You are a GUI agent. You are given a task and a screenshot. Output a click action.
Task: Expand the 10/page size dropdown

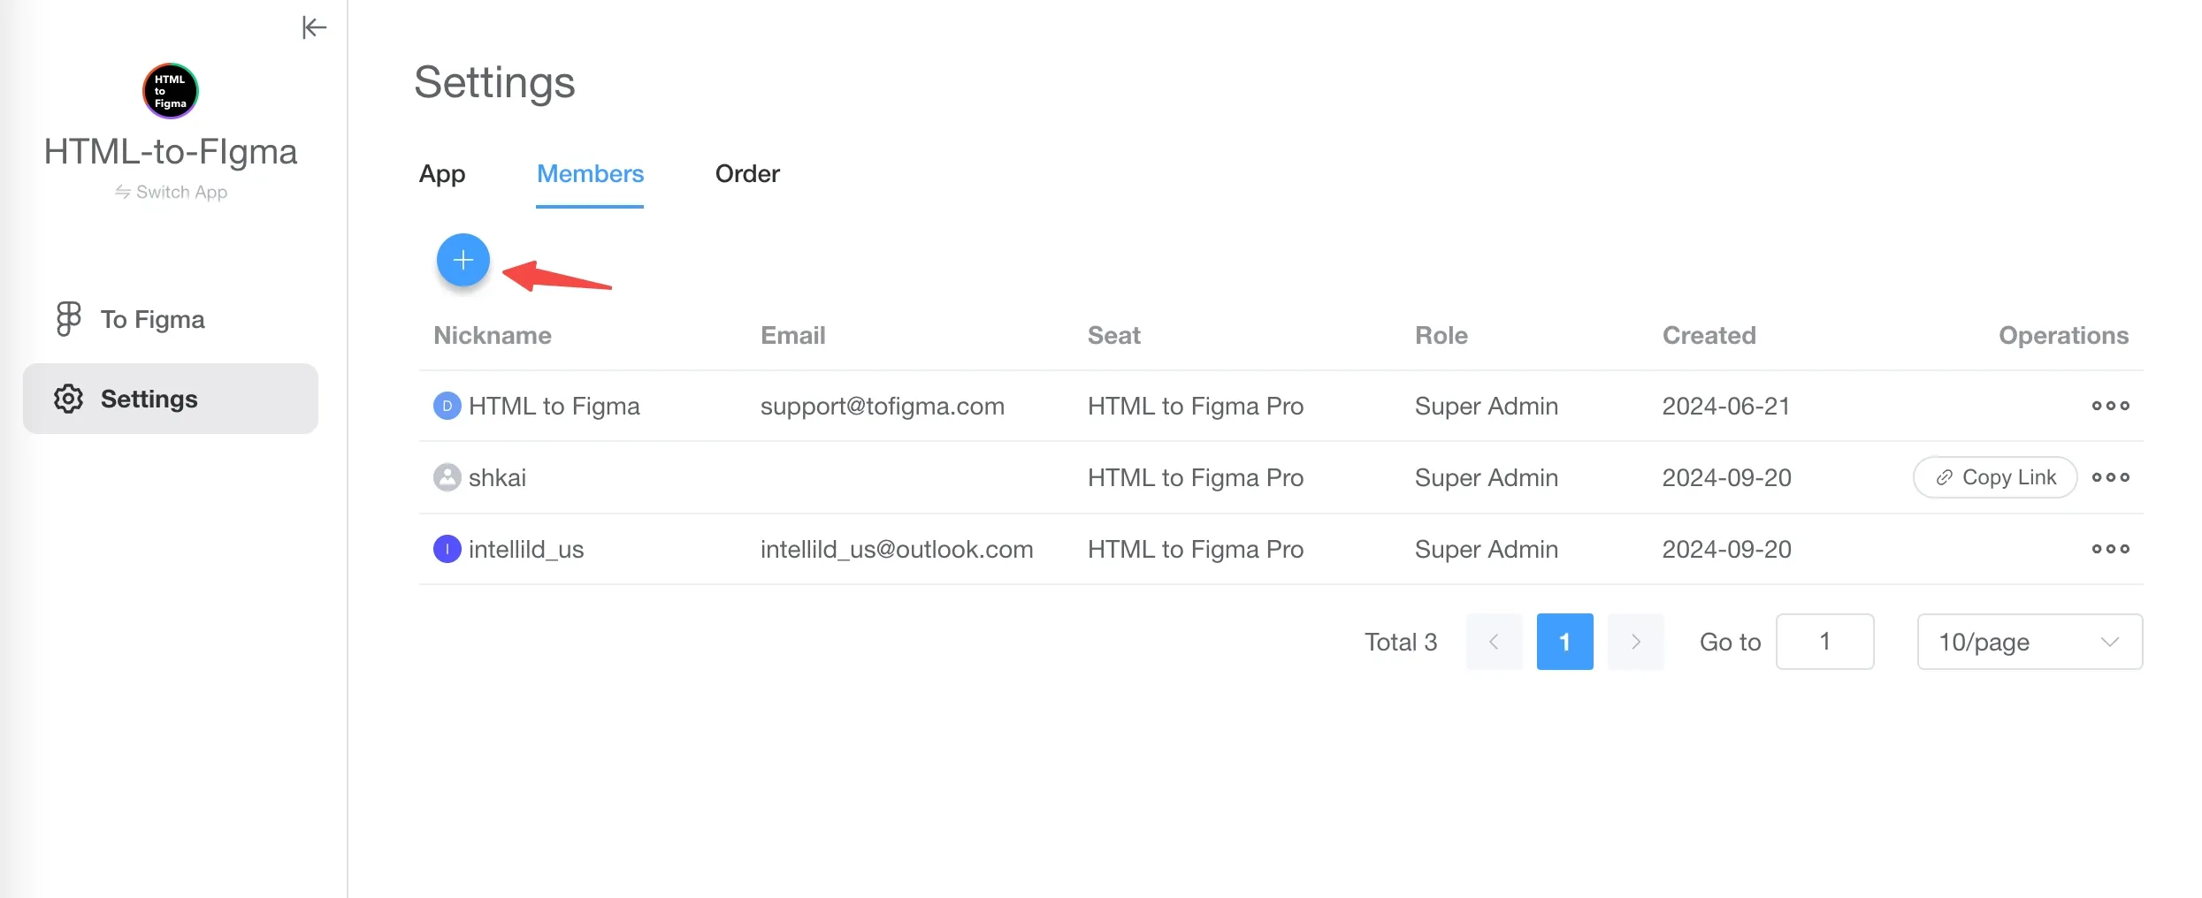pos(2030,642)
